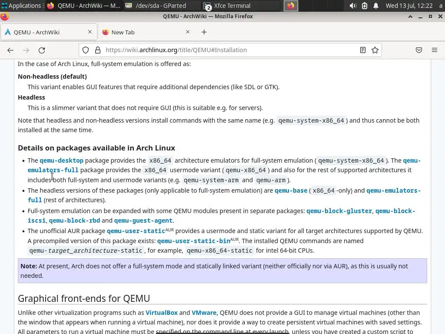
Task: Open the qemu-base package link
Action: [x=291, y=190]
